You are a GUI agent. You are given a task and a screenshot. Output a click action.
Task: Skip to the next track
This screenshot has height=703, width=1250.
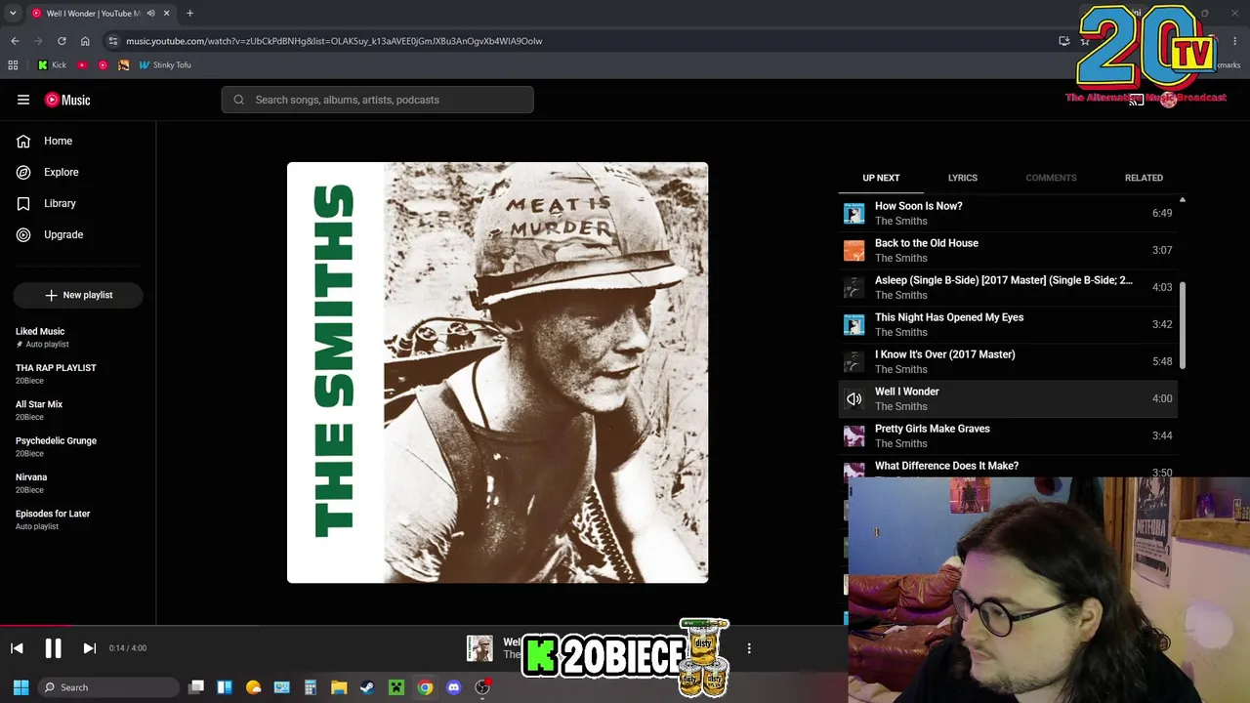point(89,648)
